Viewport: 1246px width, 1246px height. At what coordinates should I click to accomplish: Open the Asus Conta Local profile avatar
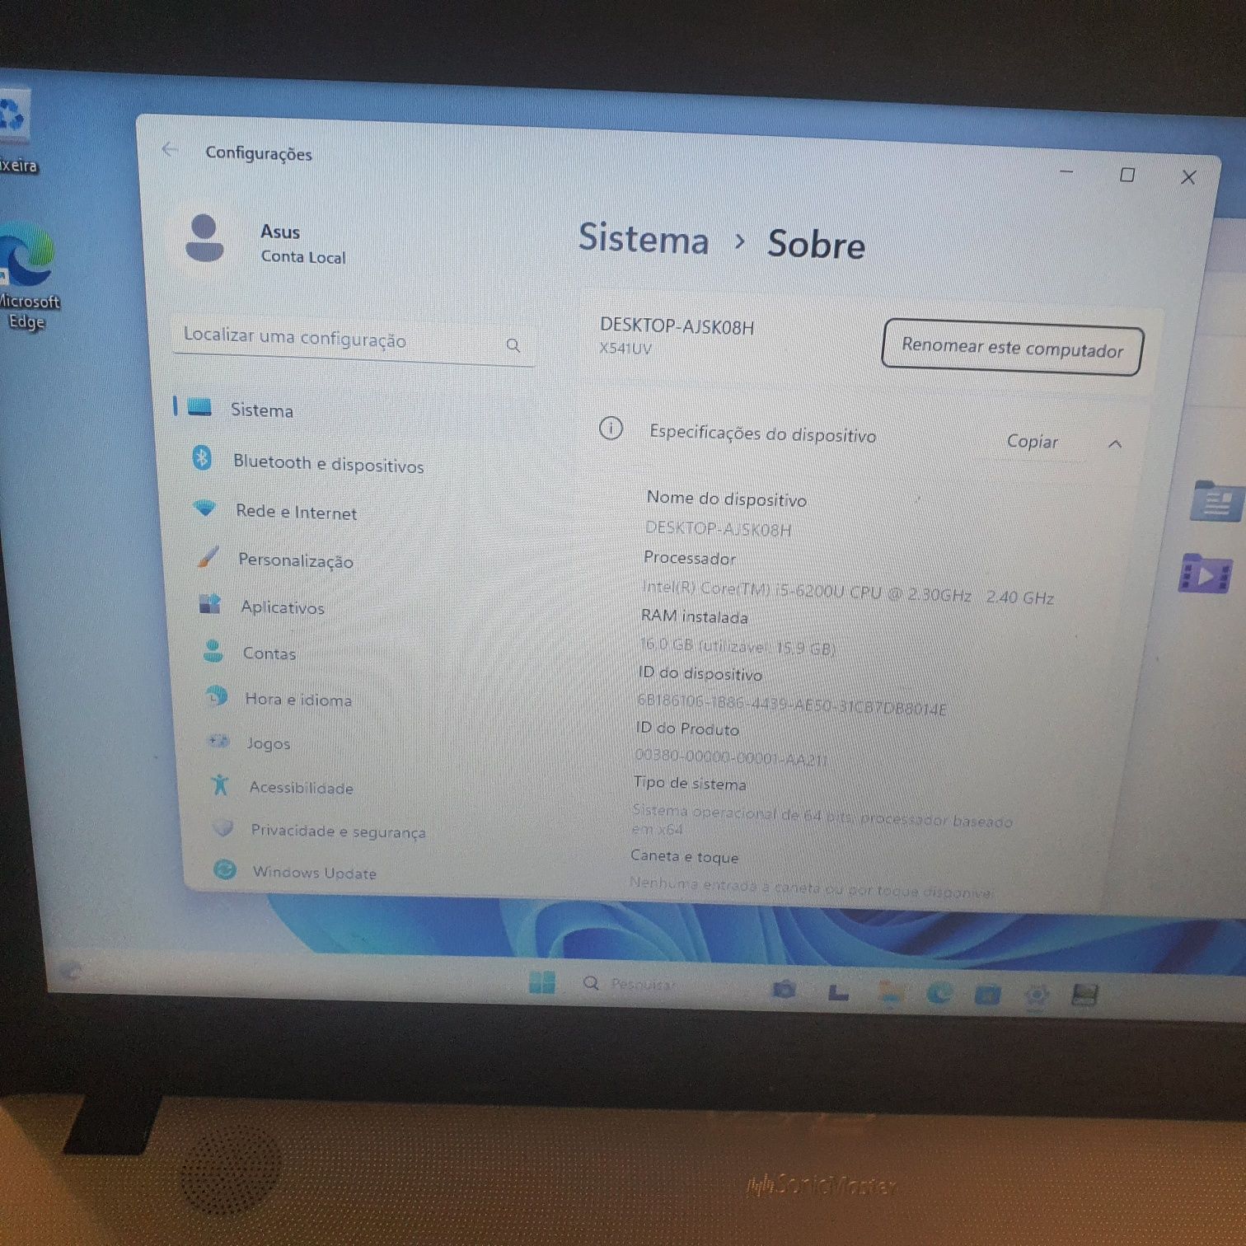(x=204, y=239)
